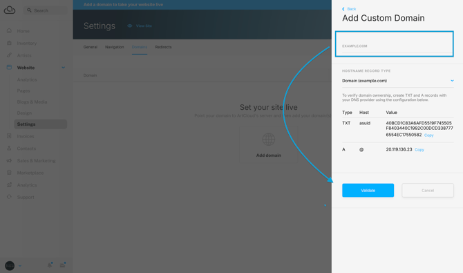Screen dimensions: 463x273
Task: Click the Marketplace sidebar label
Action: 30,173
